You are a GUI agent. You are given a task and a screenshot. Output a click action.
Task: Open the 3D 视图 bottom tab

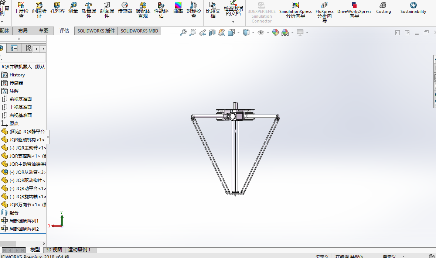click(54, 250)
